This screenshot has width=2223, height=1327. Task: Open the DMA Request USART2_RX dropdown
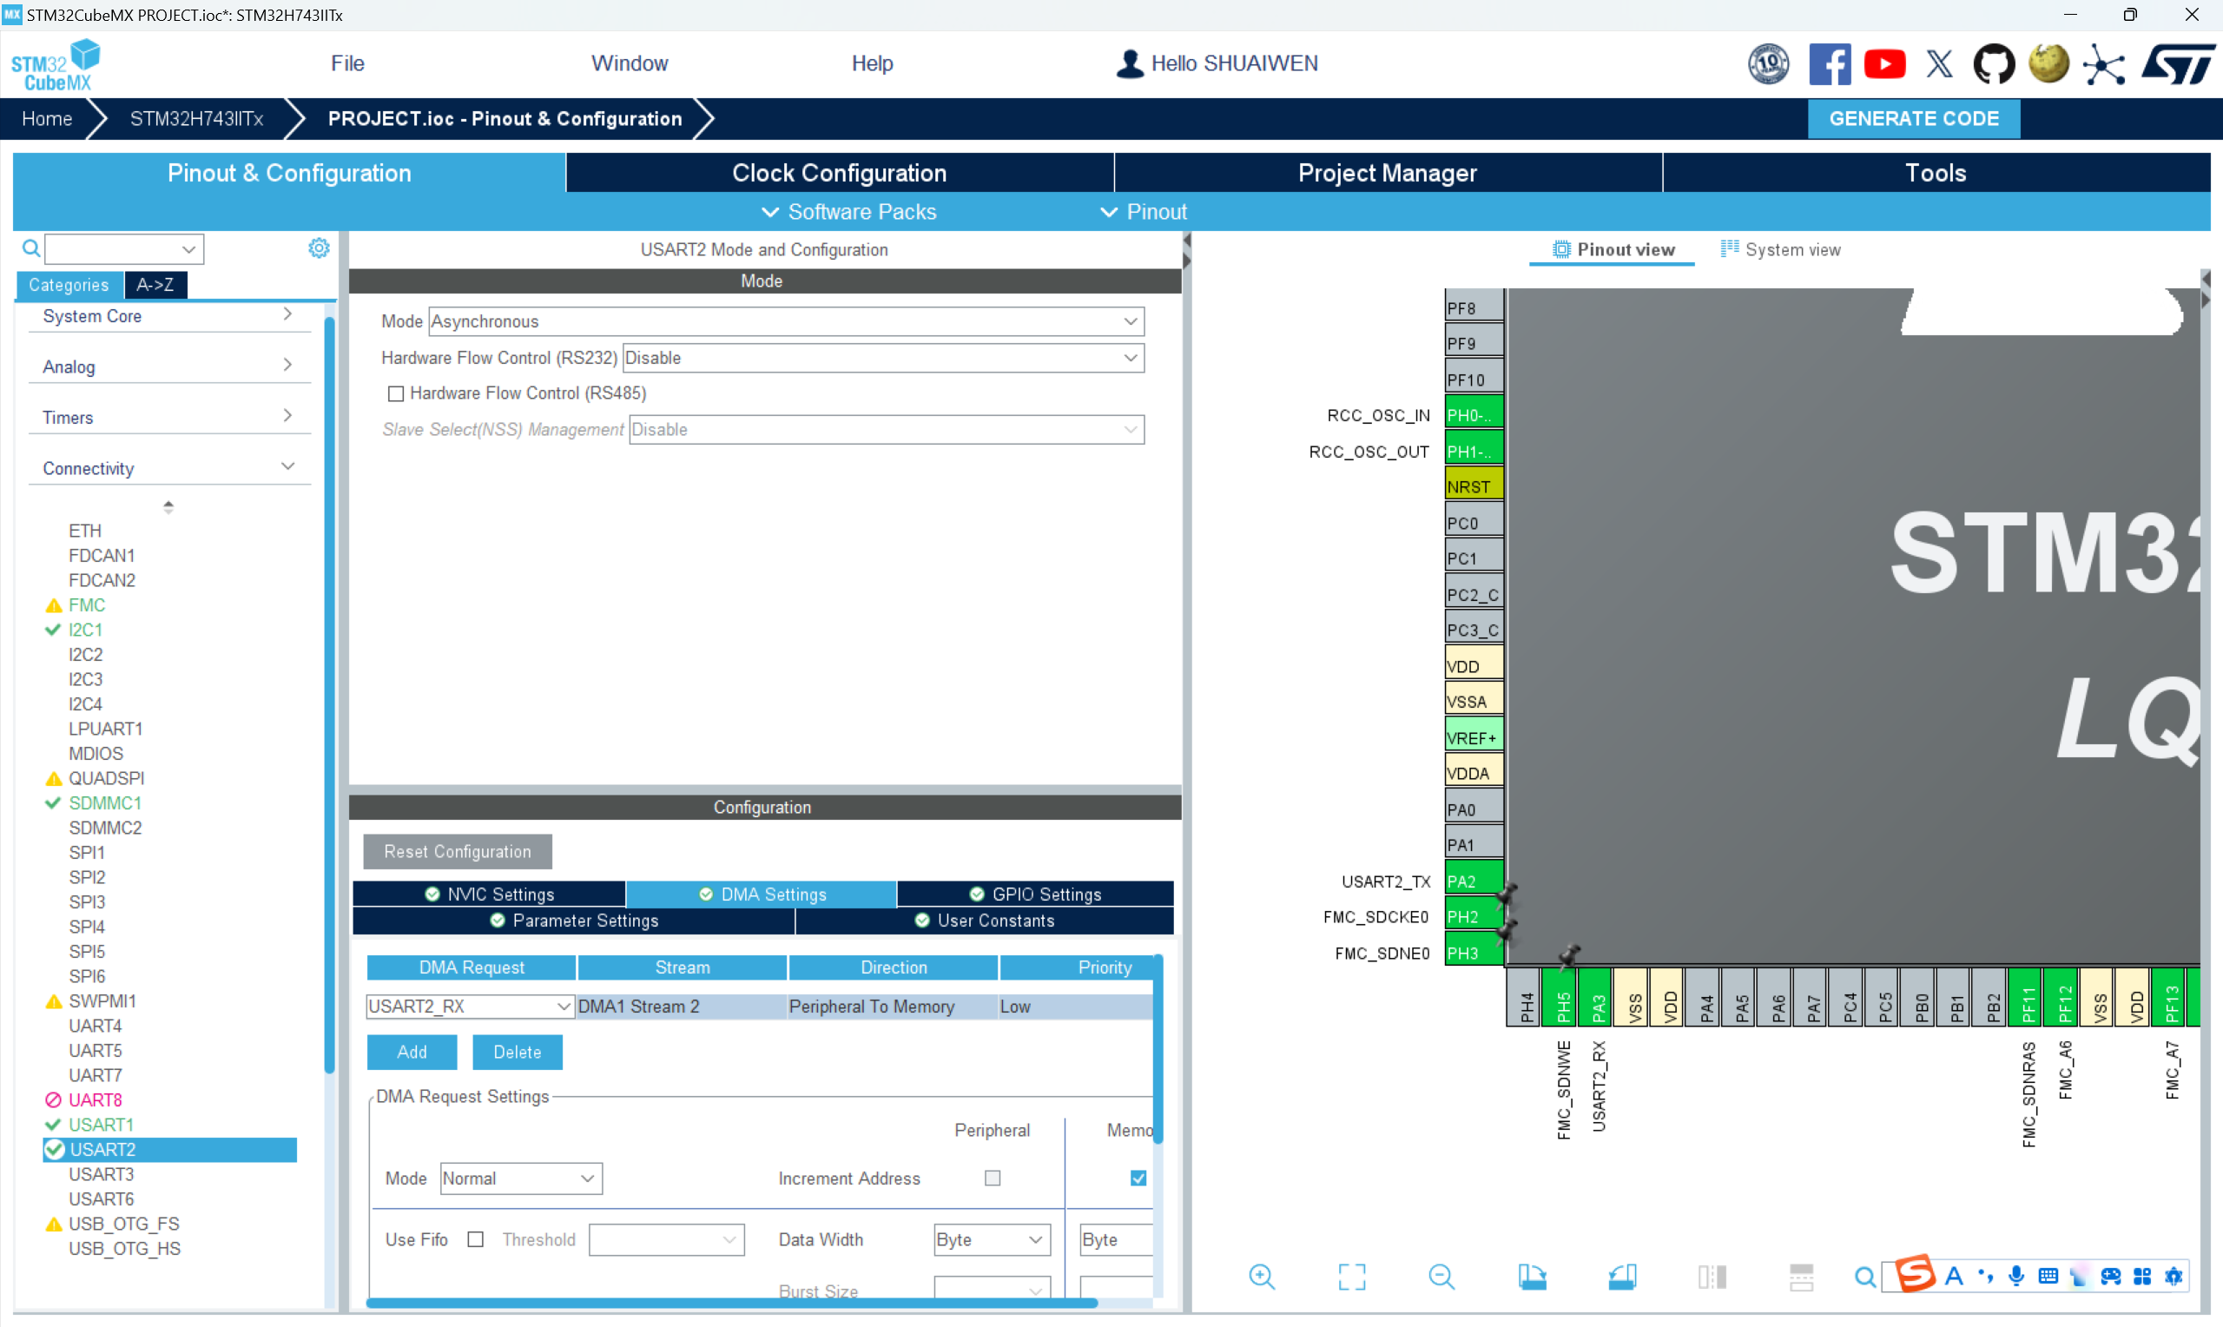[469, 1006]
